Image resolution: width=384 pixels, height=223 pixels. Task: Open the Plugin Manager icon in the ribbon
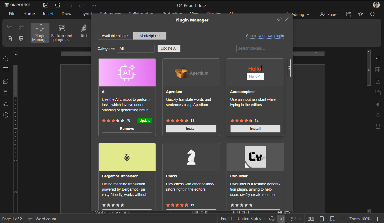coord(40,32)
